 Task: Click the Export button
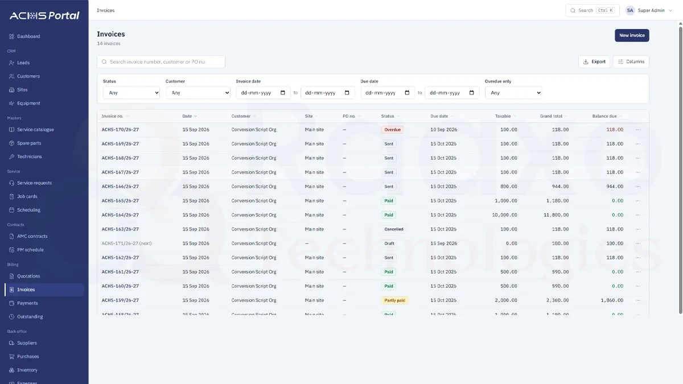(x=594, y=61)
